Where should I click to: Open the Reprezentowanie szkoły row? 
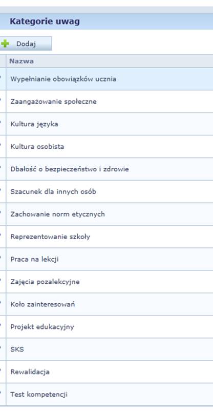tap(110, 237)
